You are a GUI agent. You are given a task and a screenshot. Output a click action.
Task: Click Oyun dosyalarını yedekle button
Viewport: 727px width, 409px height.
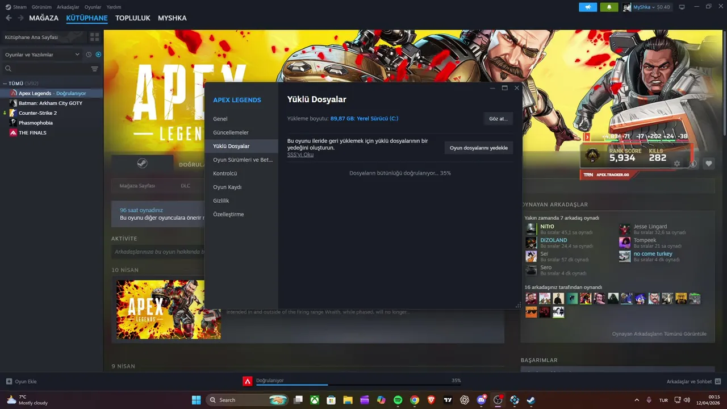pyautogui.click(x=479, y=148)
